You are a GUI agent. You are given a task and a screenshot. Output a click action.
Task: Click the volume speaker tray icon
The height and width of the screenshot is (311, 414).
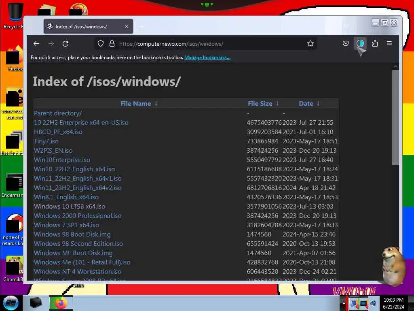(373, 303)
